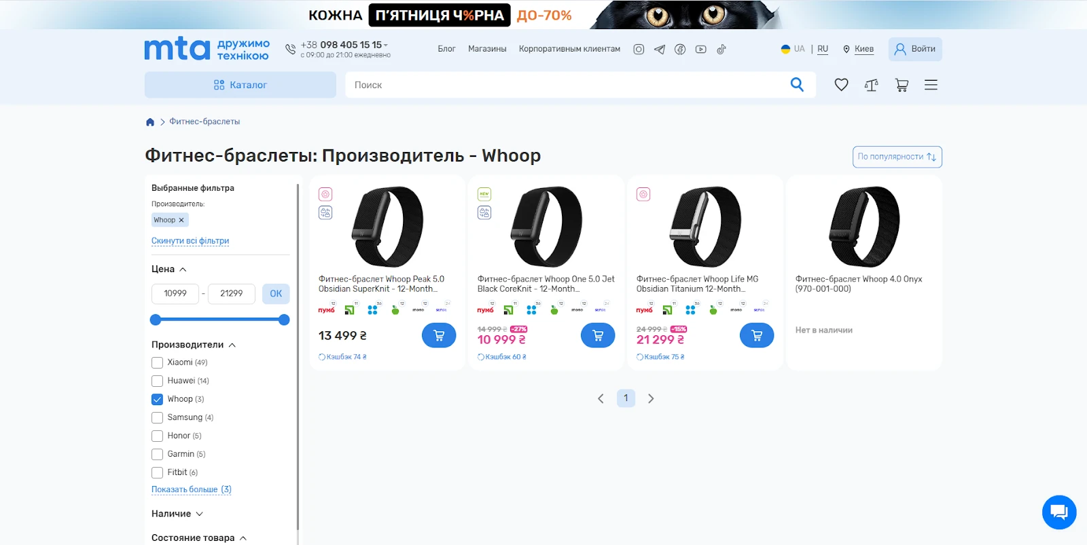Click the right price slider handle
Viewport: 1087px width, 545px height.
[284, 320]
